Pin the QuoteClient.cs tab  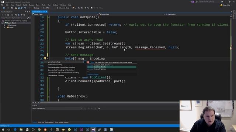click(44, 12)
